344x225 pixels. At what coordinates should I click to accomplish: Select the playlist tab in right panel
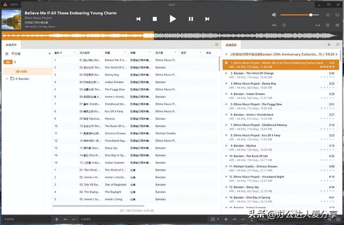click(x=232, y=45)
